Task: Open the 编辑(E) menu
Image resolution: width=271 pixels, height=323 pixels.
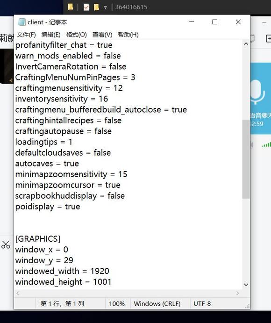Action: tap(51, 35)
